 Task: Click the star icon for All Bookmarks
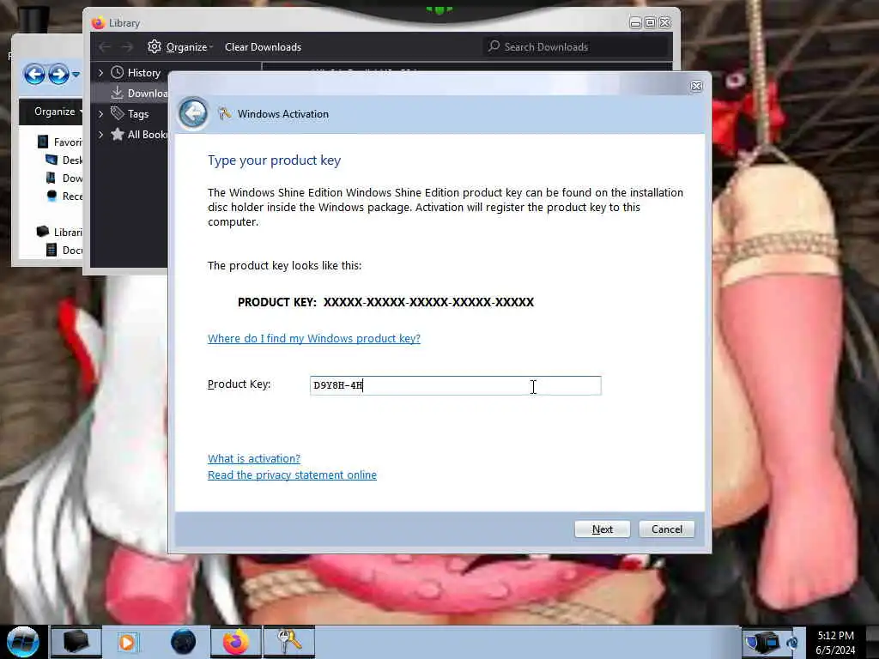click(x=117, y=134)
